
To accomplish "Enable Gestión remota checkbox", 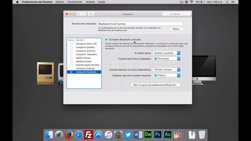I will [x=71, y=61].
